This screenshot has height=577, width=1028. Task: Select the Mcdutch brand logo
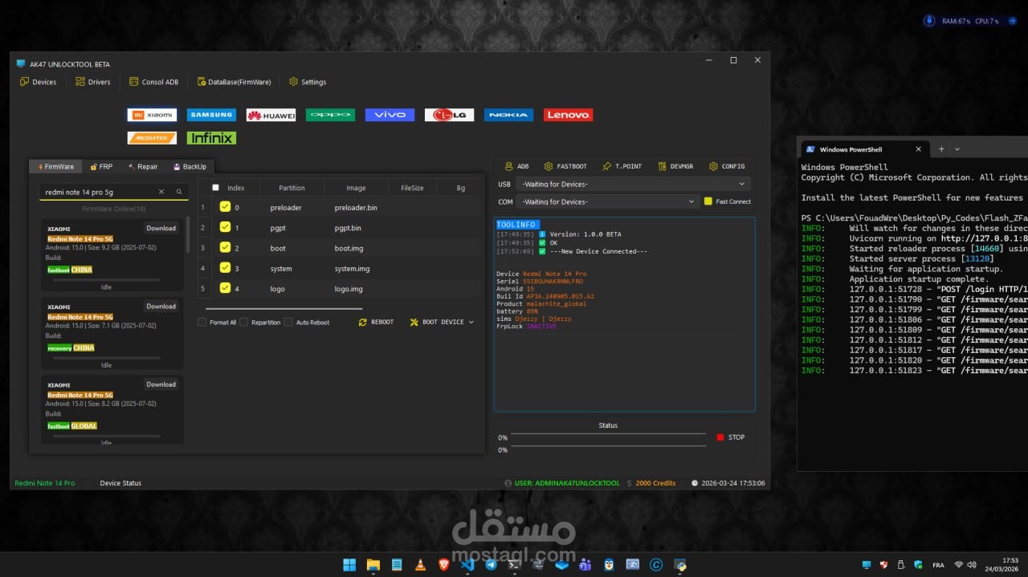pos(152,138)
